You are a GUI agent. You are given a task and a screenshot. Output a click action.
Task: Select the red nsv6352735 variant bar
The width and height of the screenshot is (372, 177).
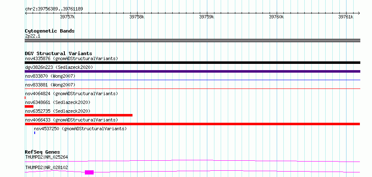(x=79, y=115)
